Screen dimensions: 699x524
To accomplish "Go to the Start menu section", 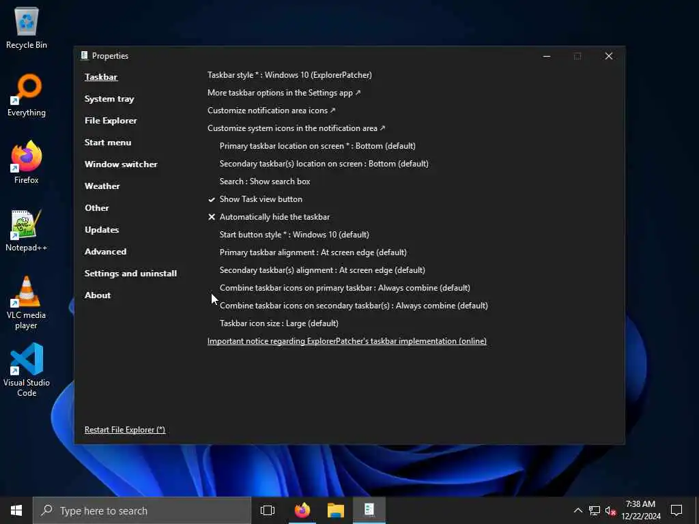I will [x=108, y=143].
